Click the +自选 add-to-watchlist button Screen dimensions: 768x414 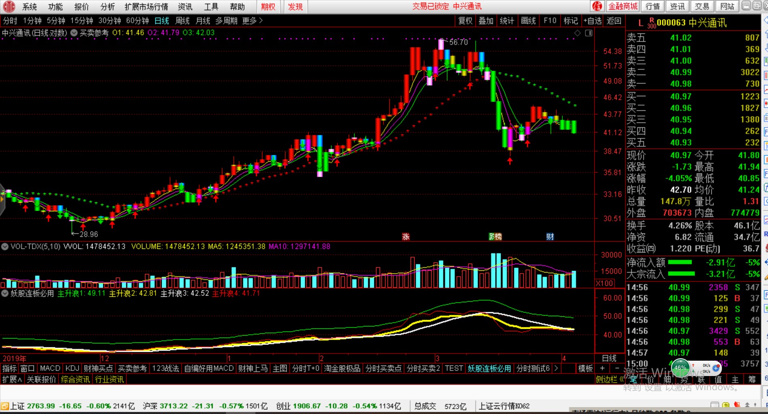pos(593,21)
